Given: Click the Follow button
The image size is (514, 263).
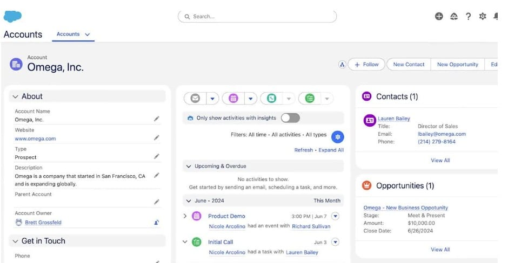Looking at the screenshot, I should tap(366, 65).
